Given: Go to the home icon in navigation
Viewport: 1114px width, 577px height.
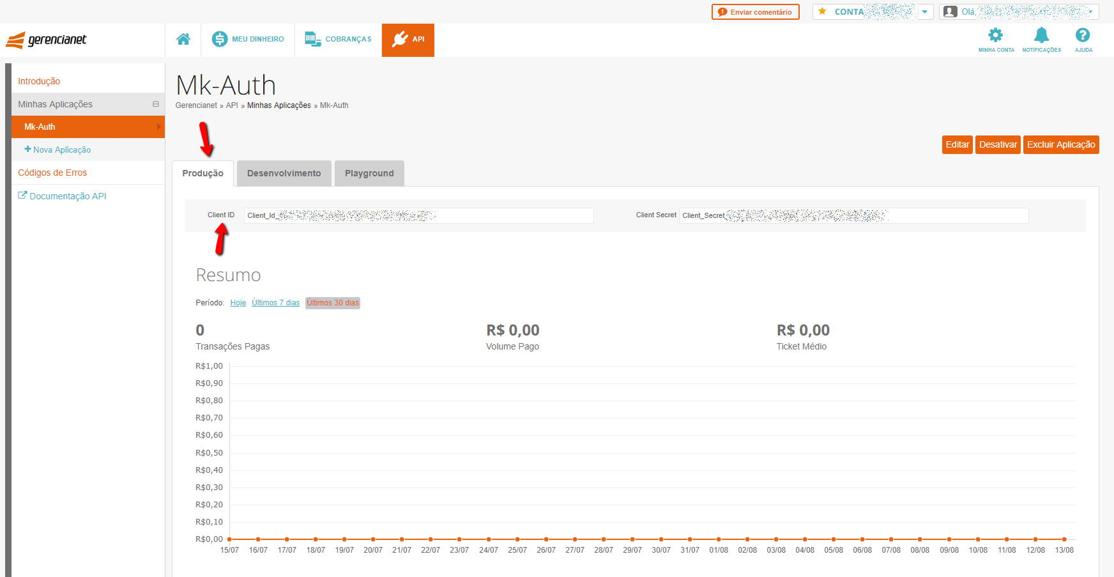Looking at the screenshot, I should (183, 40).
